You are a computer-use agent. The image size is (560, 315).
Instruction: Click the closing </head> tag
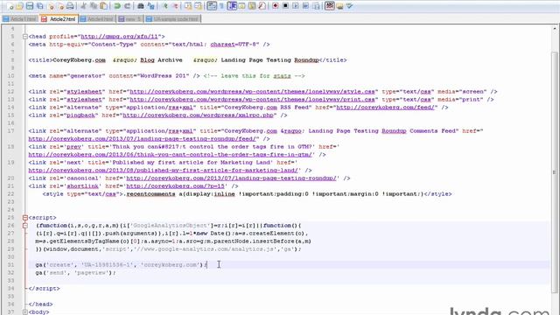click(41, 304)
